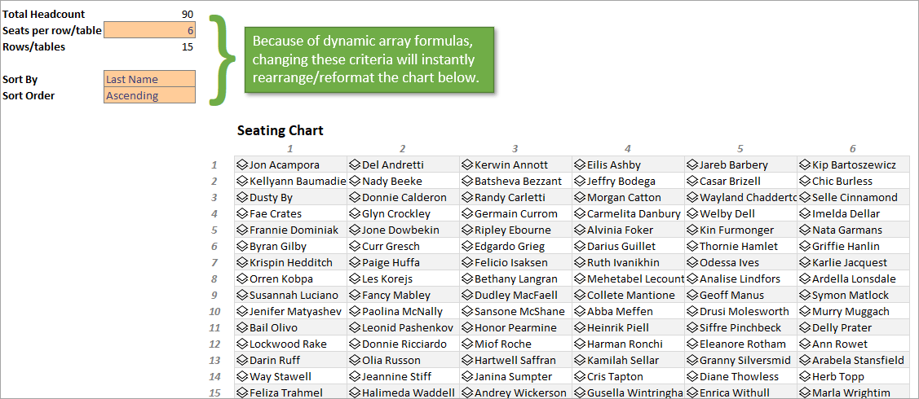Select column header 6 of seating chart
The width and height of the screenshot is (919, 399).
tap(852, 148)
